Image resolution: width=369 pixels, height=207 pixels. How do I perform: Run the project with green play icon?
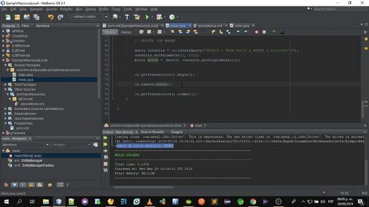click(x=147, y=17)
